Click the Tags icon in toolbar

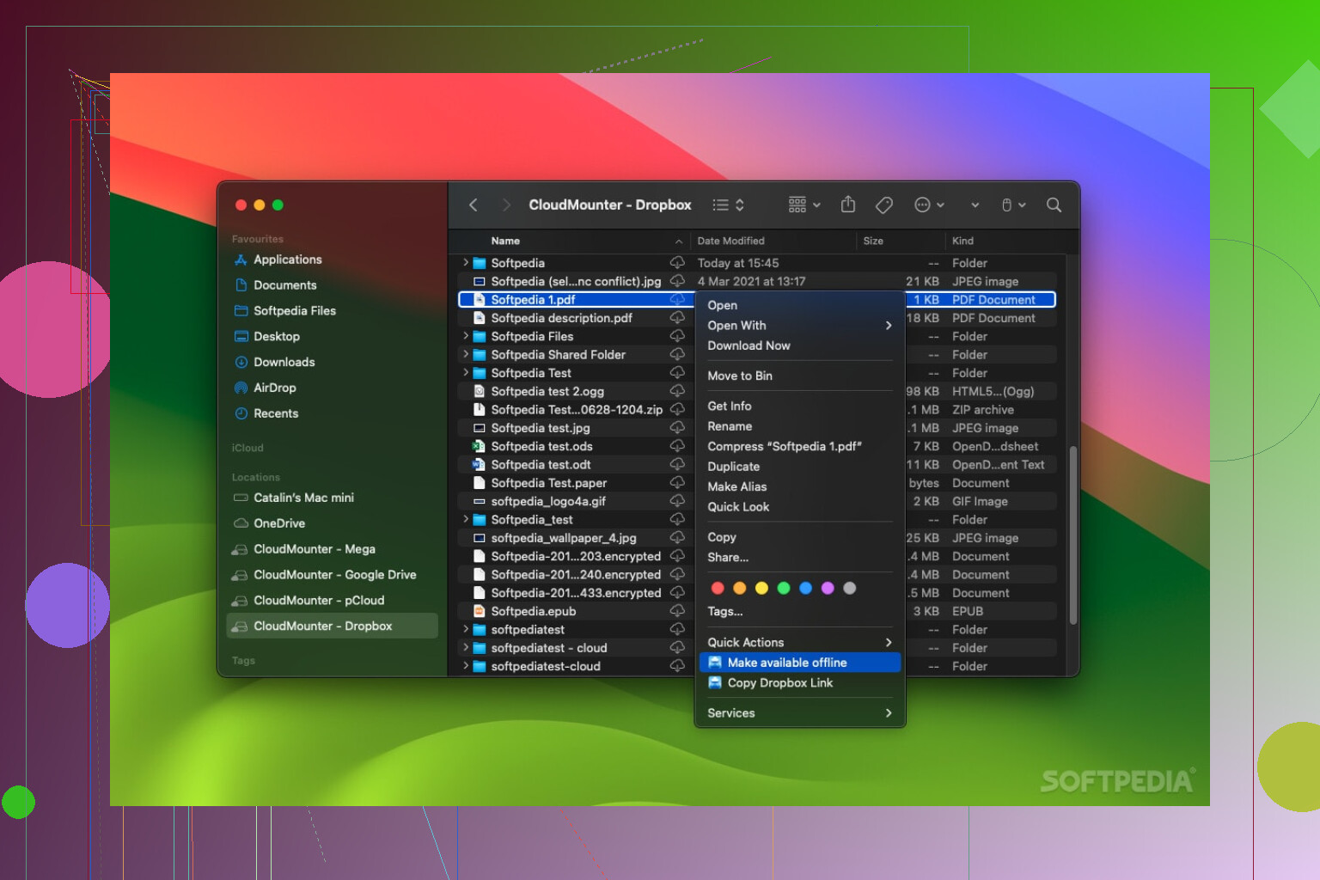tap(883, 205)
